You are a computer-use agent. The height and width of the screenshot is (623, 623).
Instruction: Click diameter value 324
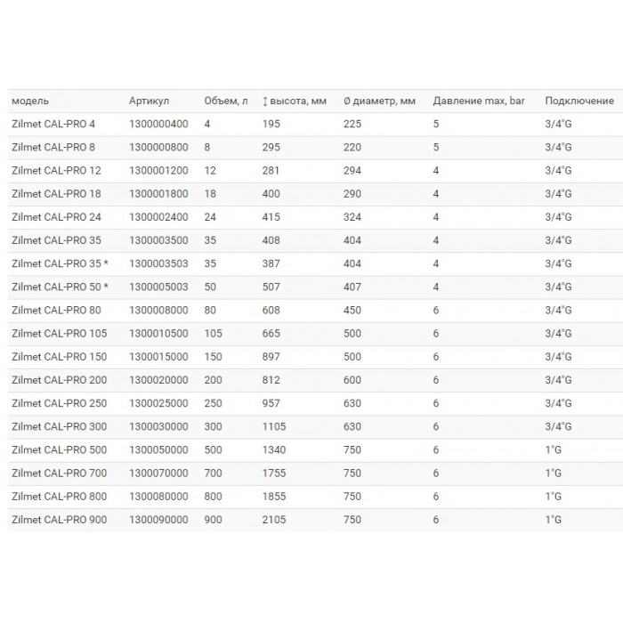(352, 217)
